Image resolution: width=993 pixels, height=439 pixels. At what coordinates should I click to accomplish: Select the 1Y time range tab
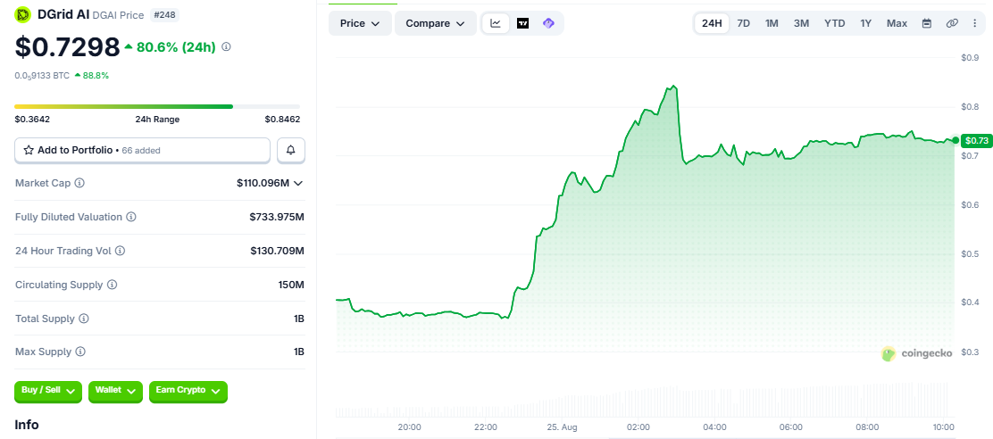pyautogui.click(x=865, y=23)
